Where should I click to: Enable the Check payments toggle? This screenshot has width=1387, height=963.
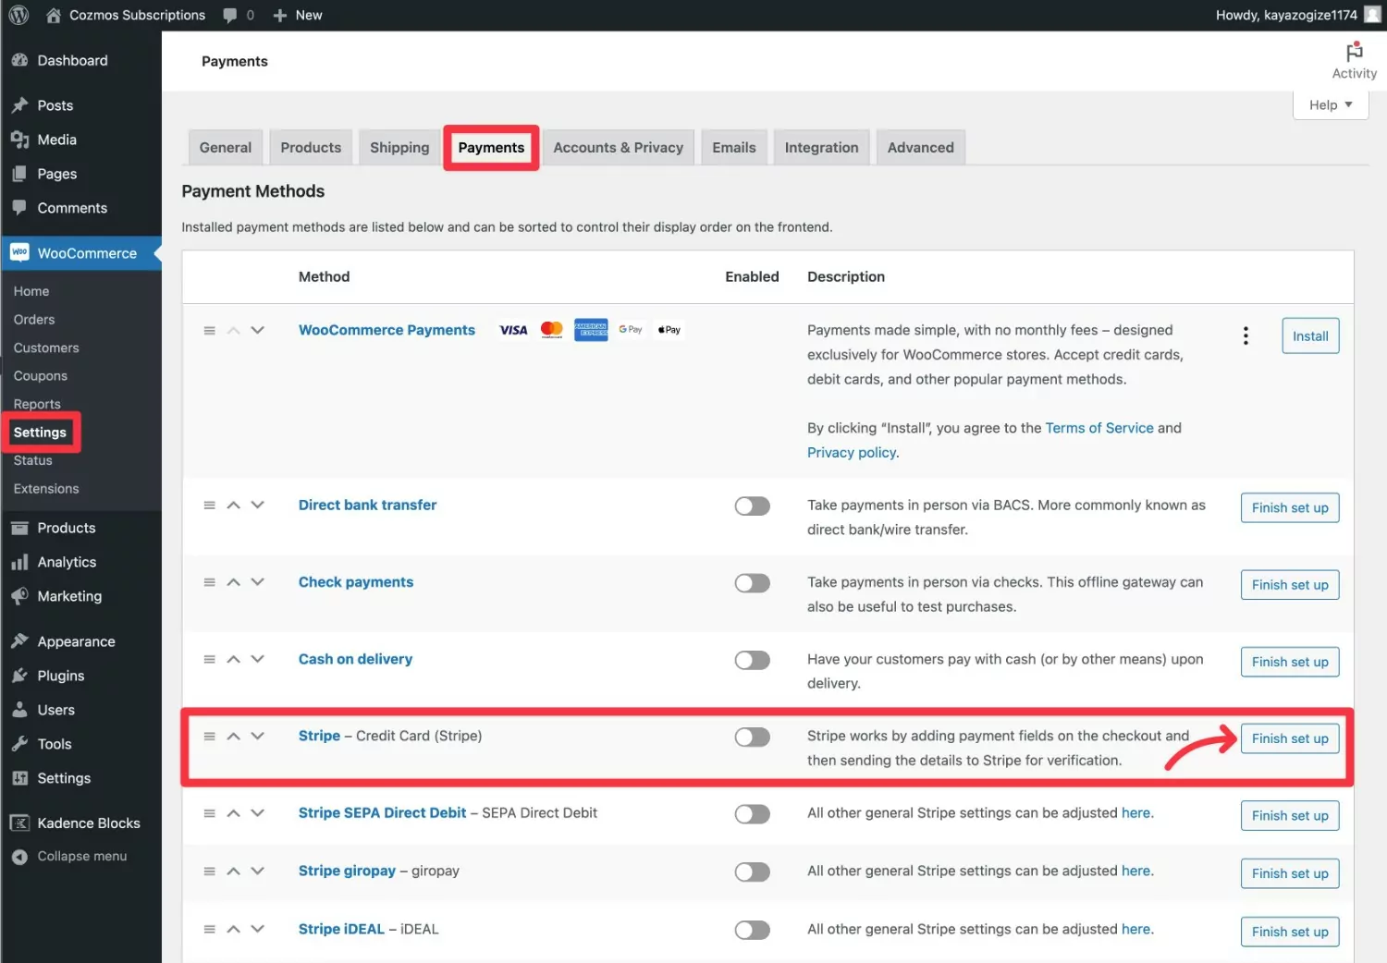[752, 583]
